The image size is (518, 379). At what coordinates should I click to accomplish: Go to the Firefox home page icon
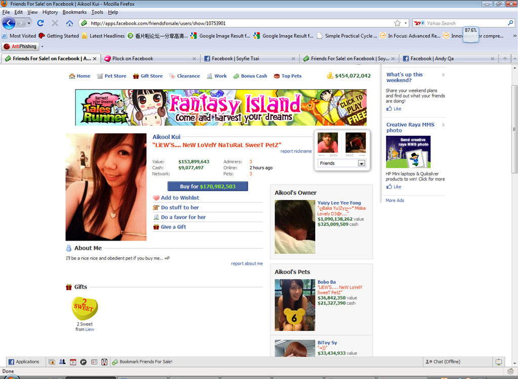click(69, 23)
